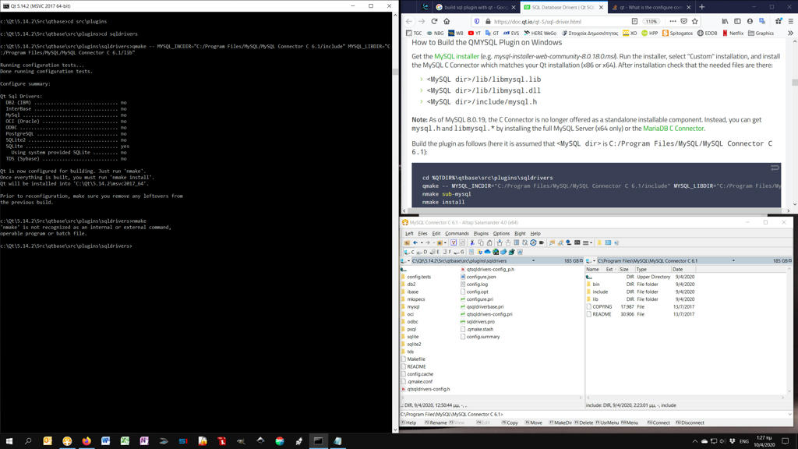Open Firefox reader view icon

pos(634,21)
